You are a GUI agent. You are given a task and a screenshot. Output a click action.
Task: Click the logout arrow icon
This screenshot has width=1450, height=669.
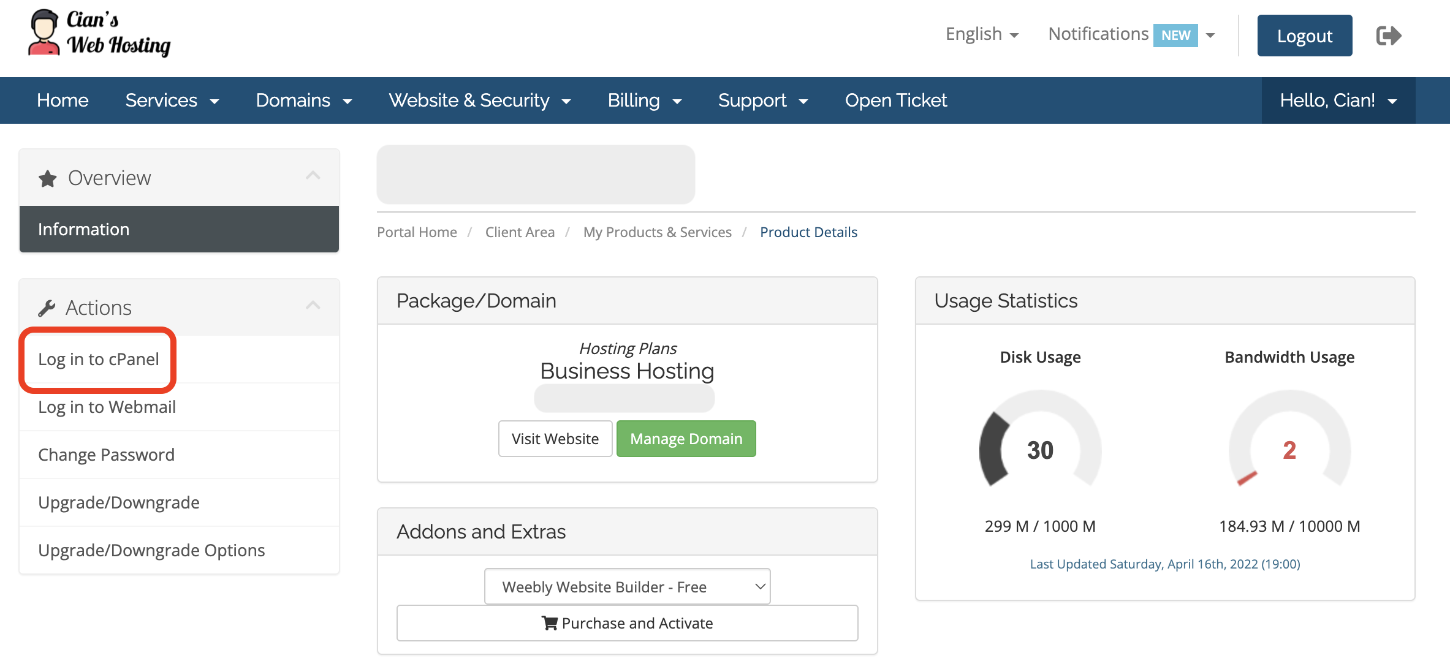point(1390,35)
